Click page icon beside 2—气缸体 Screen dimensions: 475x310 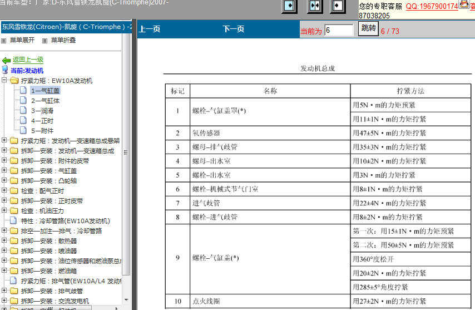tap(23, 100)
